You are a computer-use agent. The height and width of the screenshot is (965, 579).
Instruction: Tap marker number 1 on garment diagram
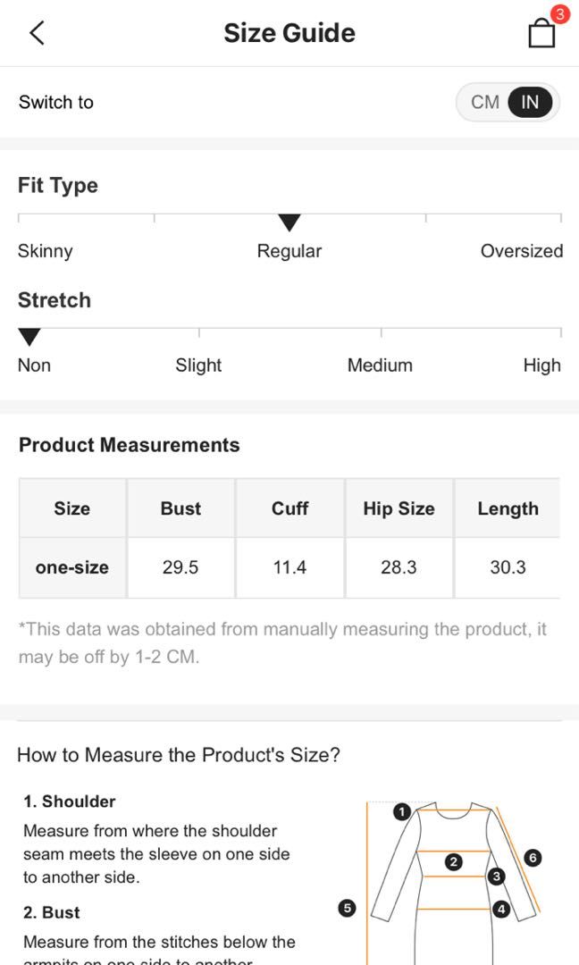[401, 811]
